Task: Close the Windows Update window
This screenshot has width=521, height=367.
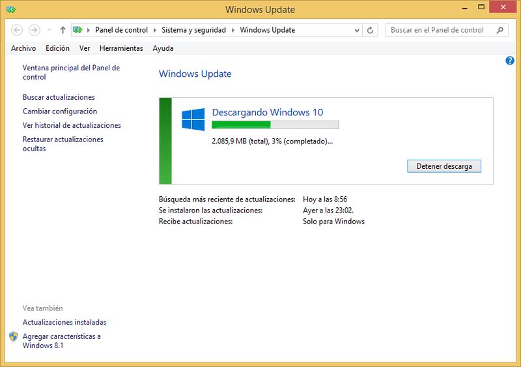Action: pos(503,7)
